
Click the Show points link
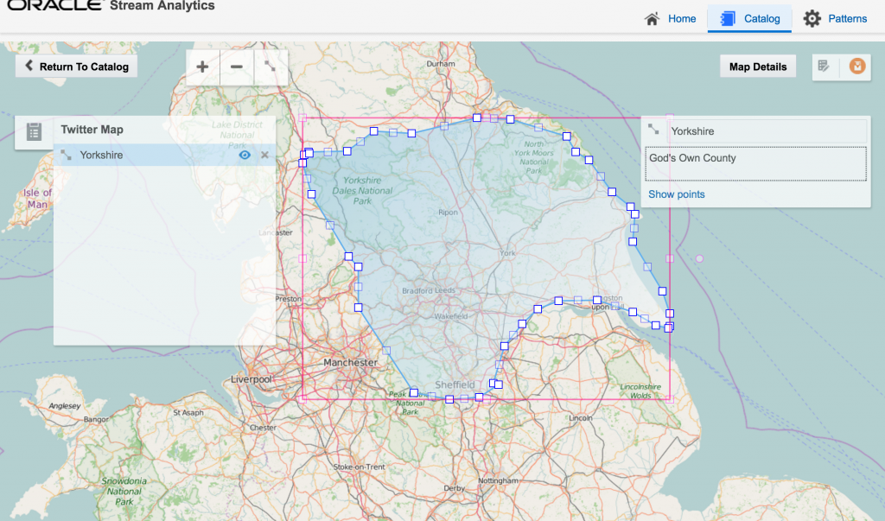(677, 194)
